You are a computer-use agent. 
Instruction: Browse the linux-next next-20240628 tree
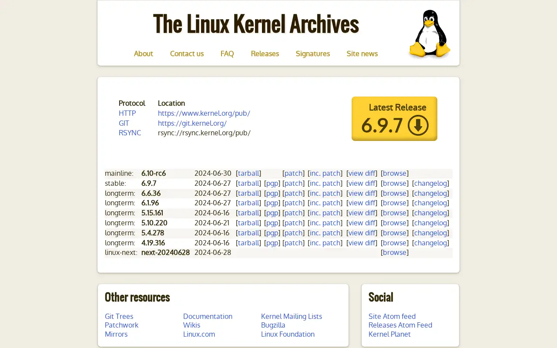pos(395,252)
